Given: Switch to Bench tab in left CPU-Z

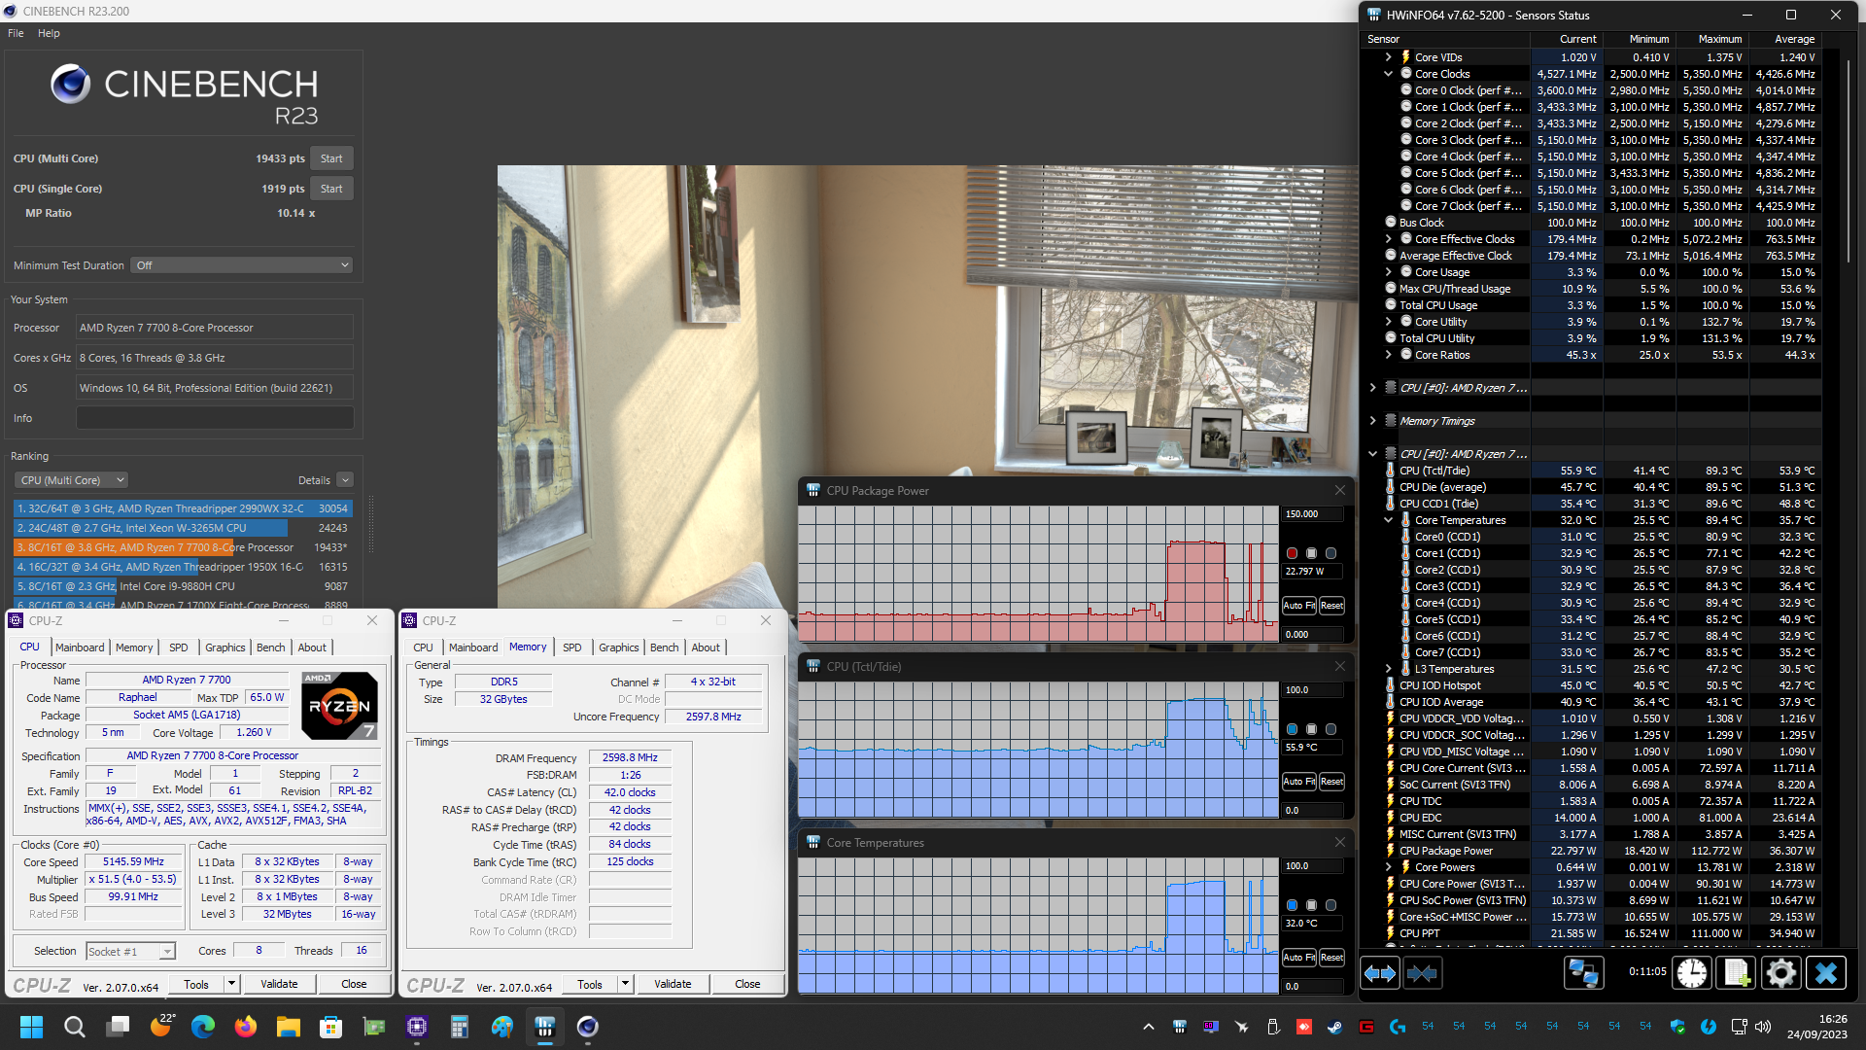Looking at the screenshot, I should pyautogui.click(x=271, y=647).
